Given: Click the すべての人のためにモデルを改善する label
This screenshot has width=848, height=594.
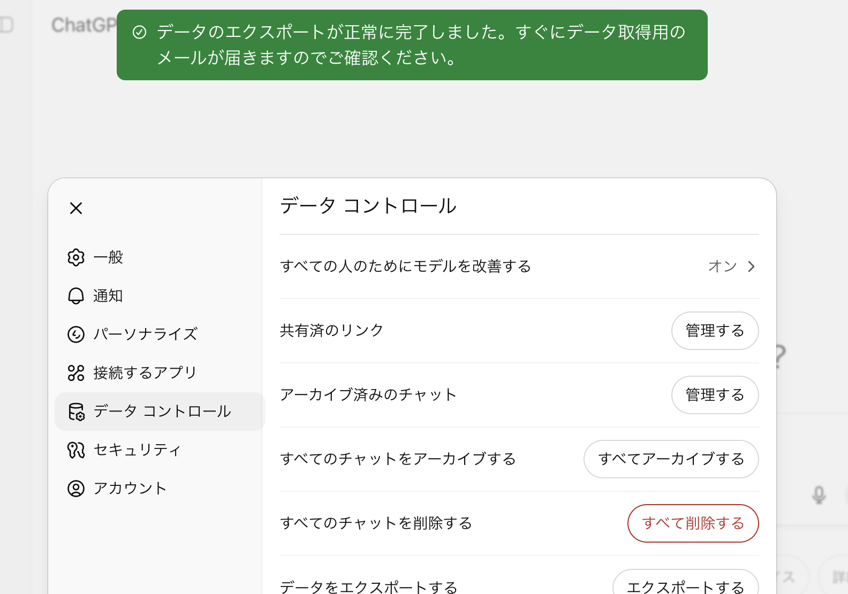Looking at the screenshot, I should point(405,266).
